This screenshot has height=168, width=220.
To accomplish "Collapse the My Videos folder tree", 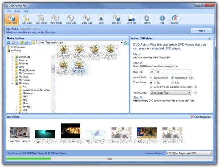I will click(13, 83).
